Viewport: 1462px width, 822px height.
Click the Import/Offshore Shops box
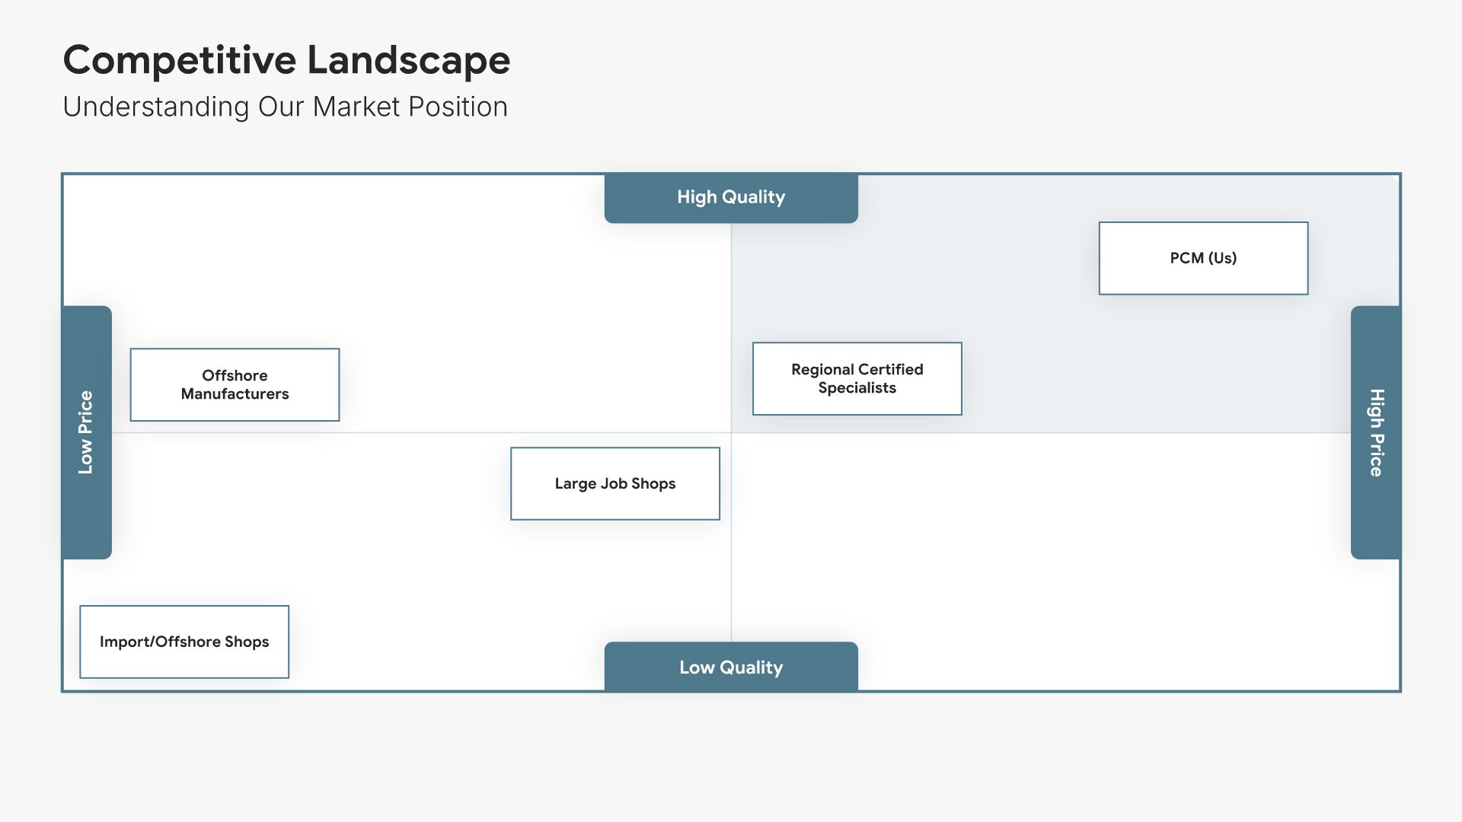(184, 642)
